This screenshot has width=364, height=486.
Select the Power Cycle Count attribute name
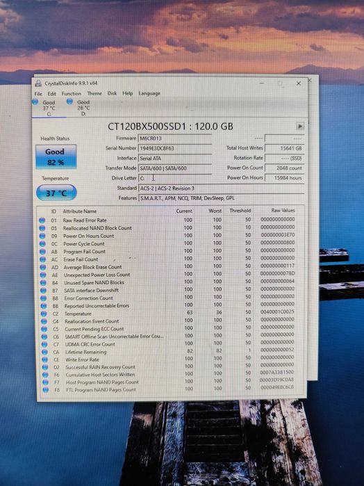[x=84, y=243]
